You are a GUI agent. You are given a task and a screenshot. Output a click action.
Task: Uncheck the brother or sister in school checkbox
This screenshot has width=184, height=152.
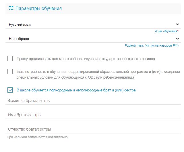tap(10, 90)
